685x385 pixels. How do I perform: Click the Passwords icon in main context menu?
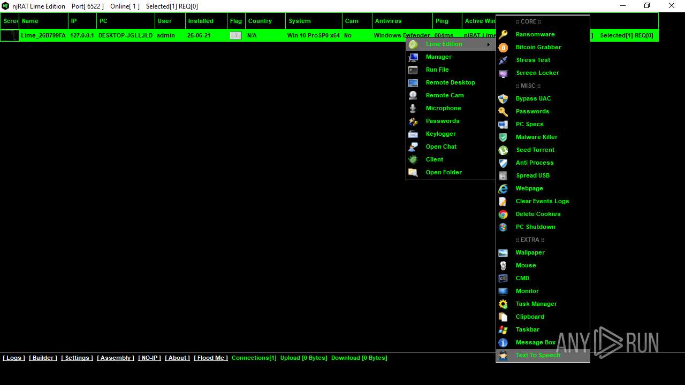point(413,121)
